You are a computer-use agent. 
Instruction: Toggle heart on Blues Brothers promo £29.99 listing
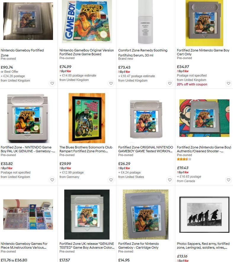tap(111, 180)
